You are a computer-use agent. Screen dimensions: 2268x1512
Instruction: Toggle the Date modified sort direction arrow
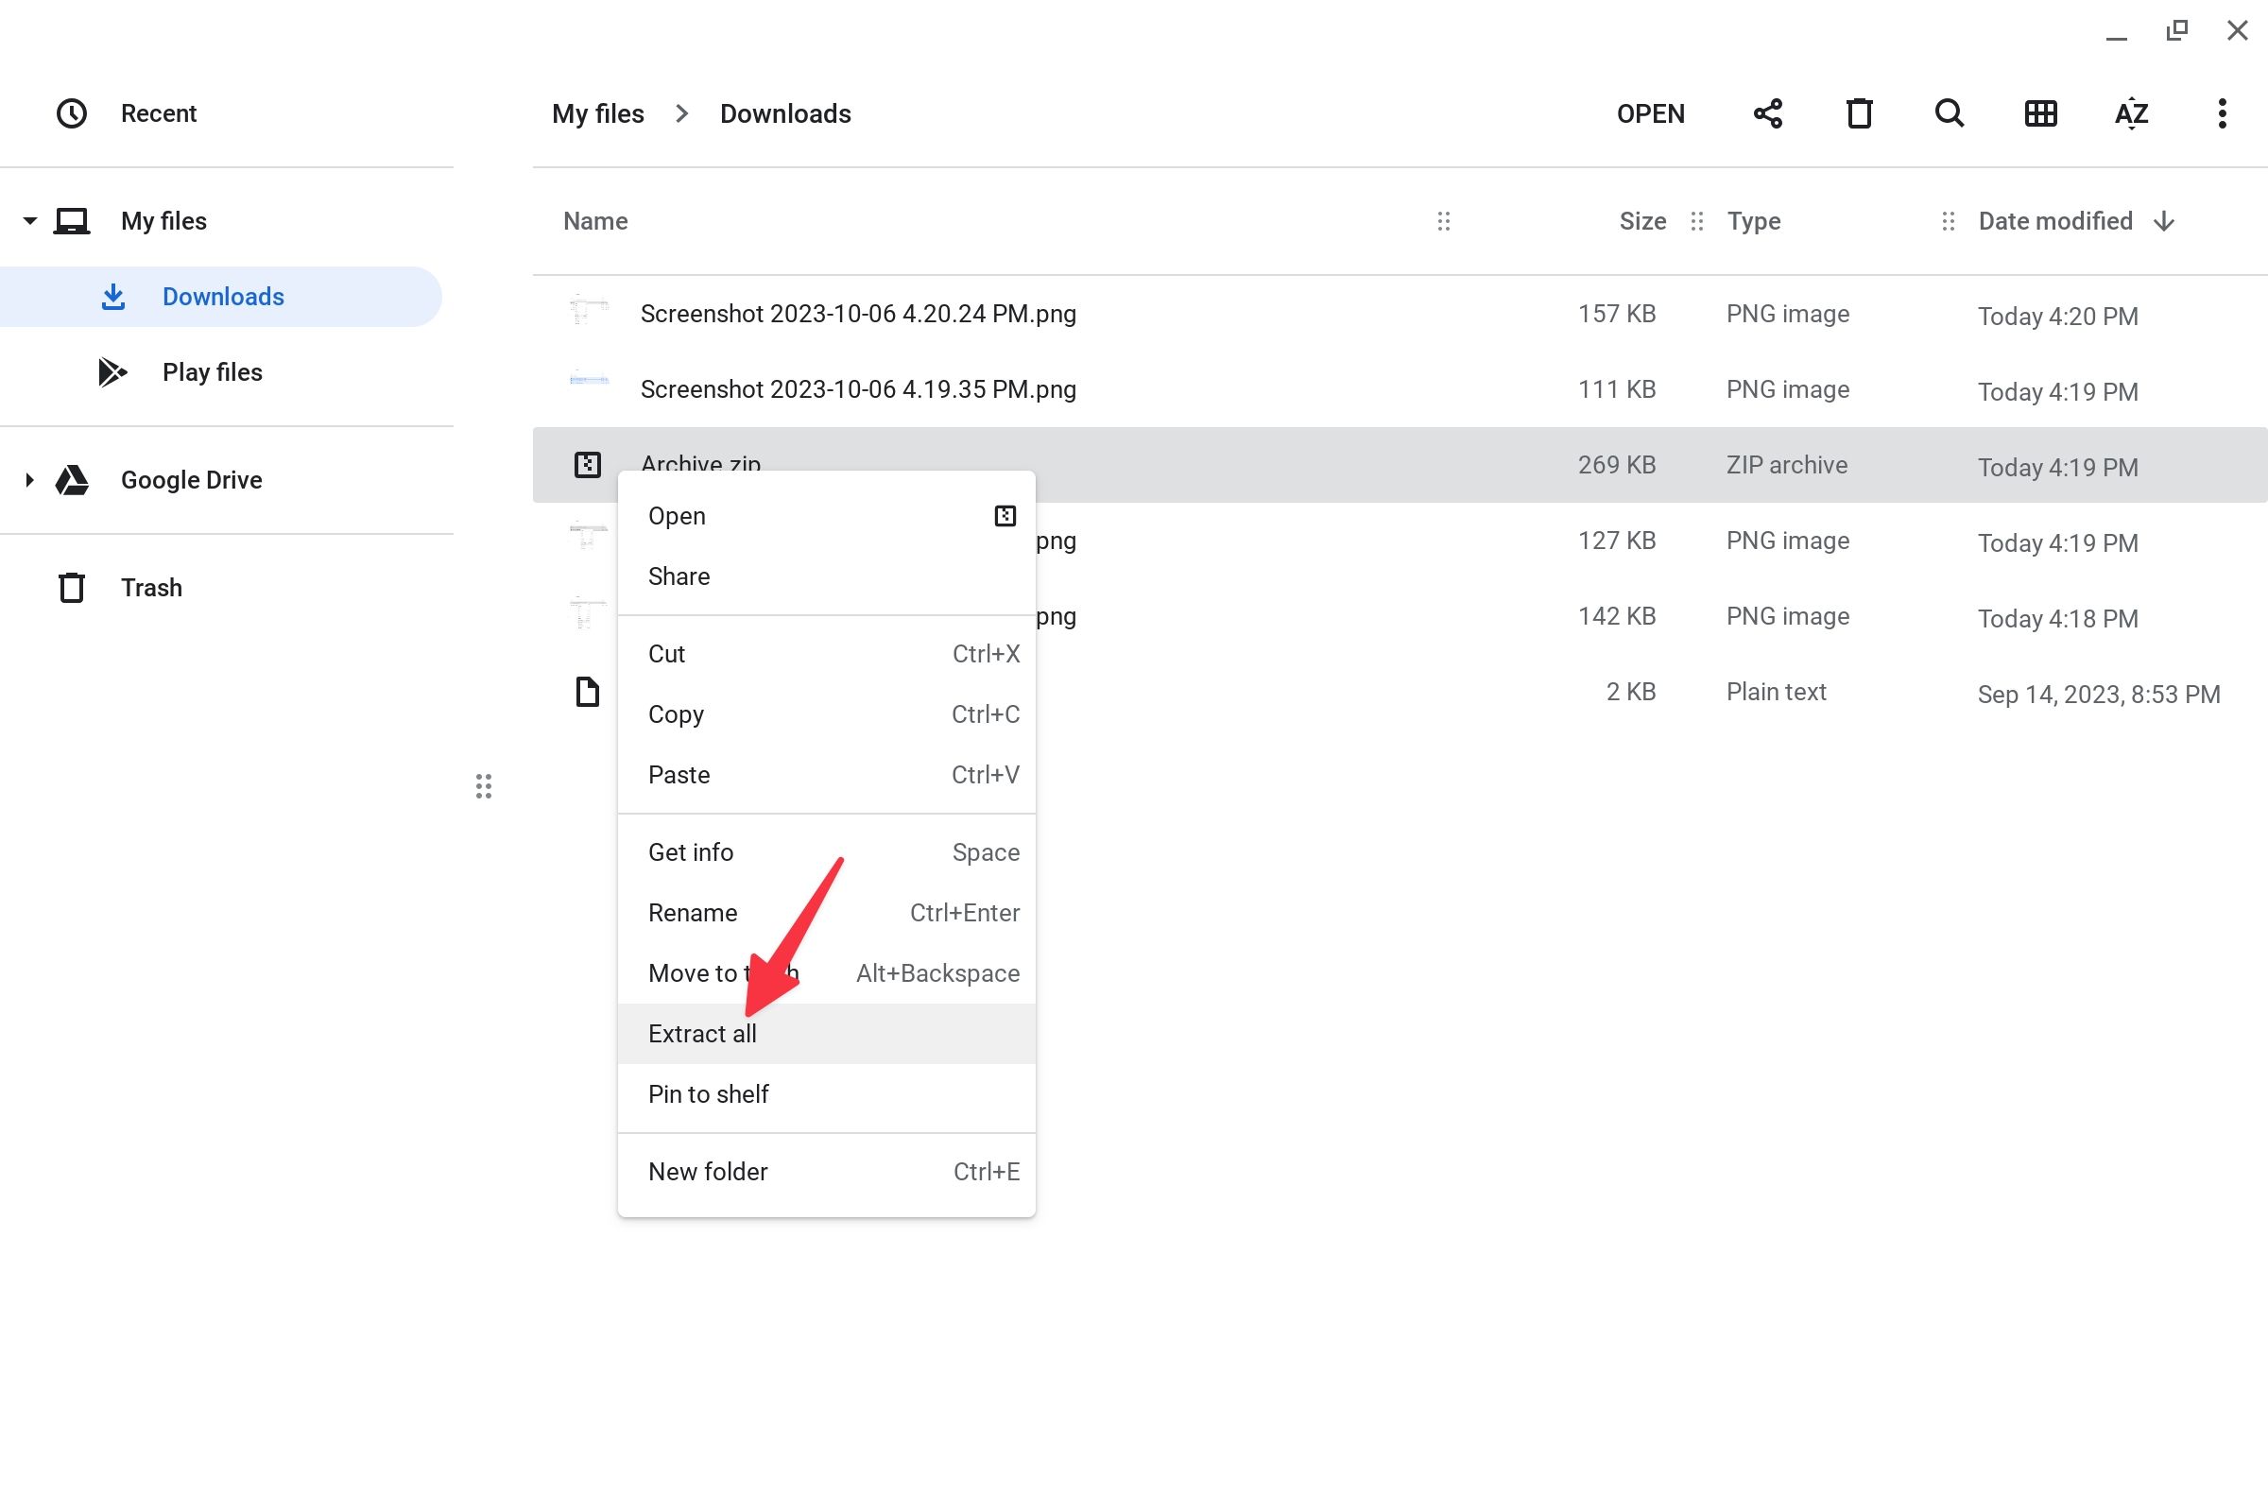click(x=2163, y=221)
